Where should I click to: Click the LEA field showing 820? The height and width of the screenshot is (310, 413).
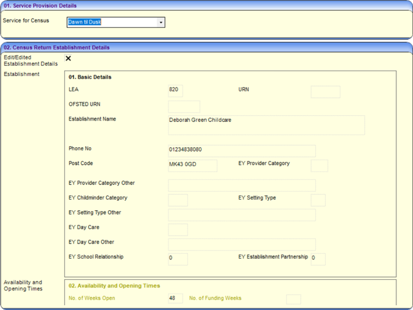click(176, 91)
